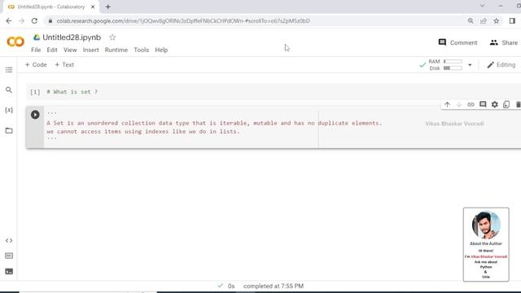Select the first cell '# What is set ?'
The image size is (521, 293).
(x=72, y=92)
